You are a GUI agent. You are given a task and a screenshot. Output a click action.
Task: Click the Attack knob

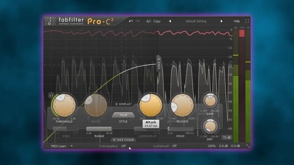point(151,105)
